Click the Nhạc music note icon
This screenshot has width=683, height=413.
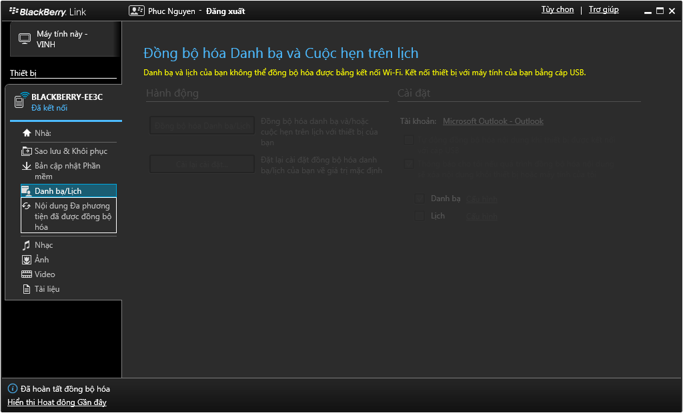pyautogui.click(x=27, y=245)
